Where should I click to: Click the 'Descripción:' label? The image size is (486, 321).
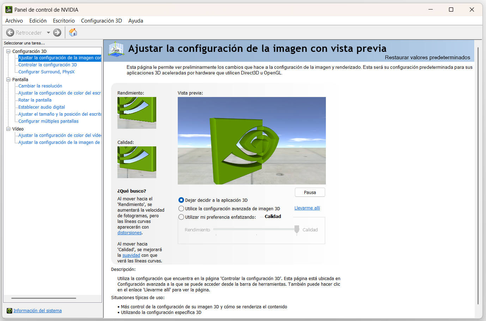pyautogui.click(x=123, y=269)
